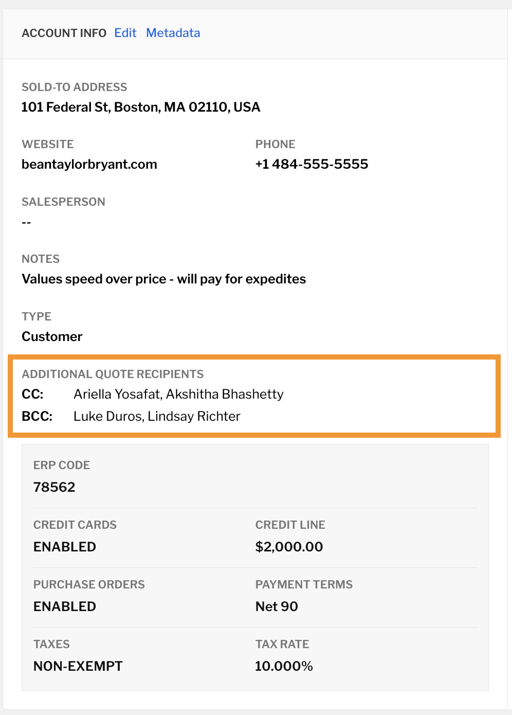Click the Net 90 payment terms
512x715 pixels.
pyautogui.click(x=277, y=606)
